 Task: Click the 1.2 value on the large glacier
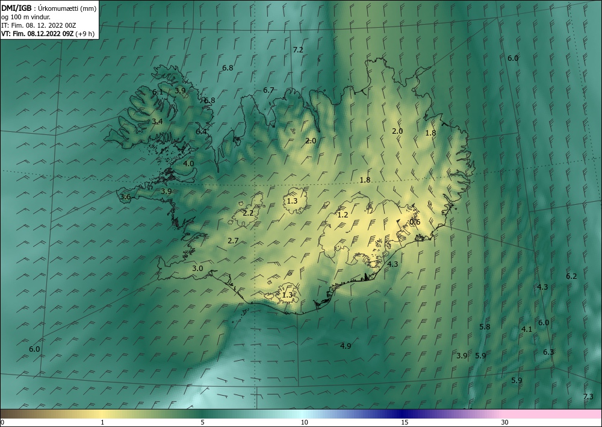343,214
